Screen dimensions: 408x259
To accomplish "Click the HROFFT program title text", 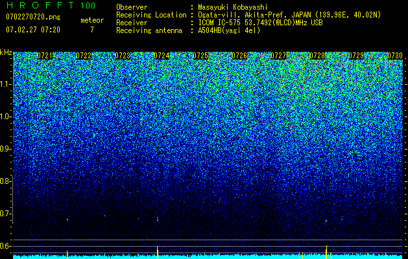I will click(x=41, y=5).
